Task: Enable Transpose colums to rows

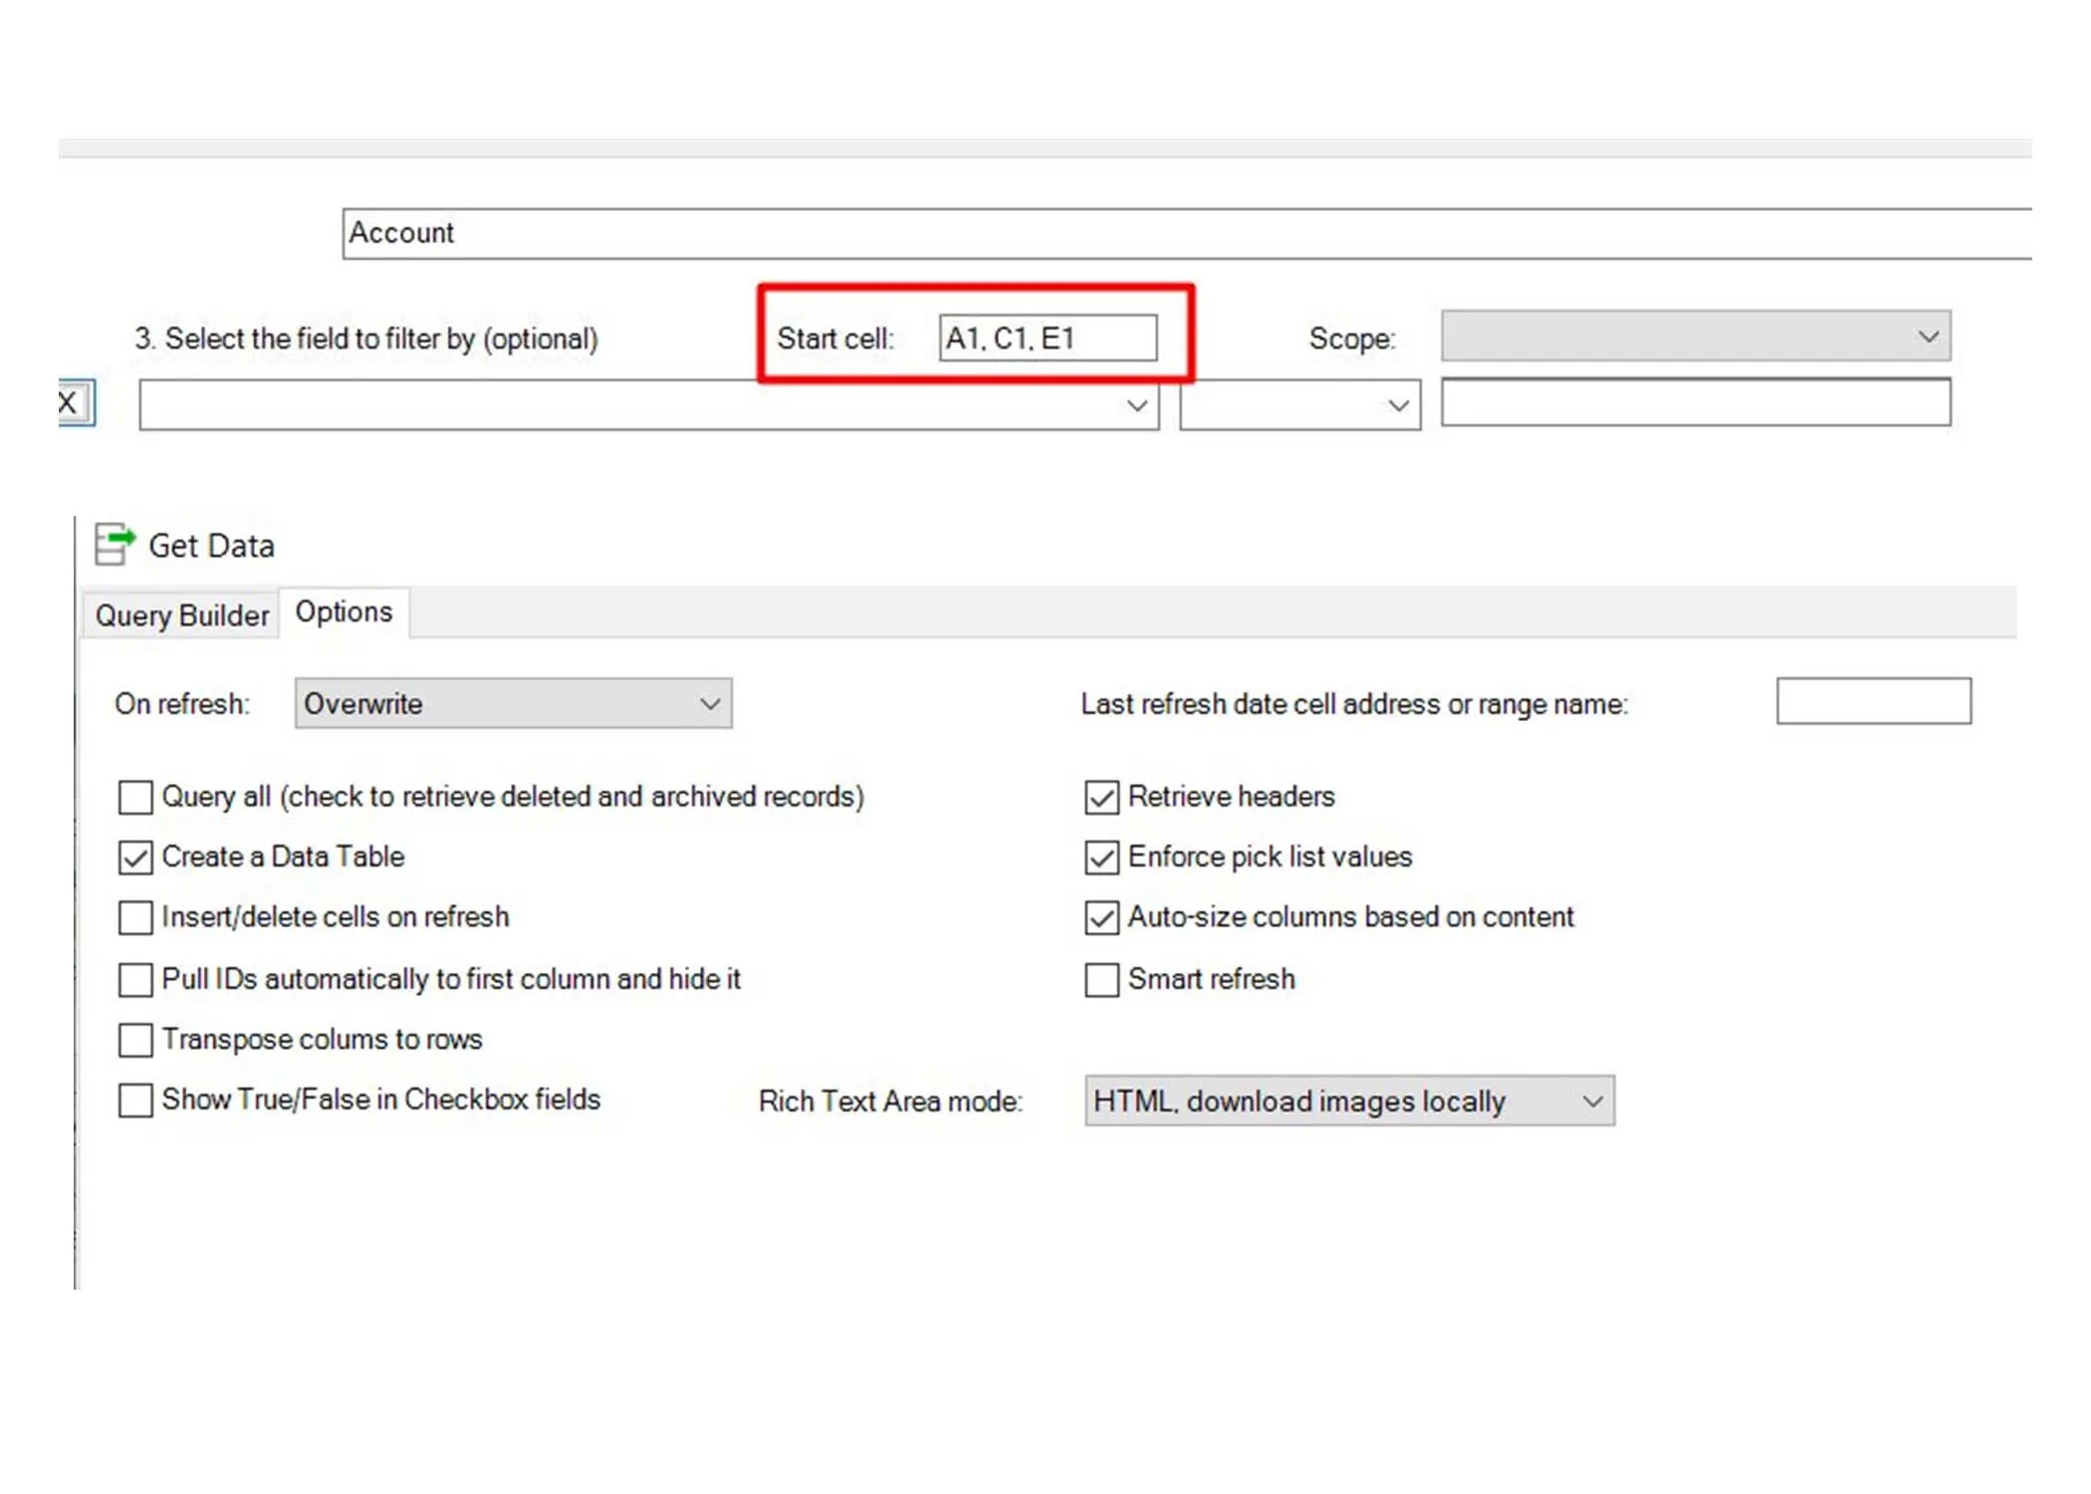Action: tap(135, 1040)
